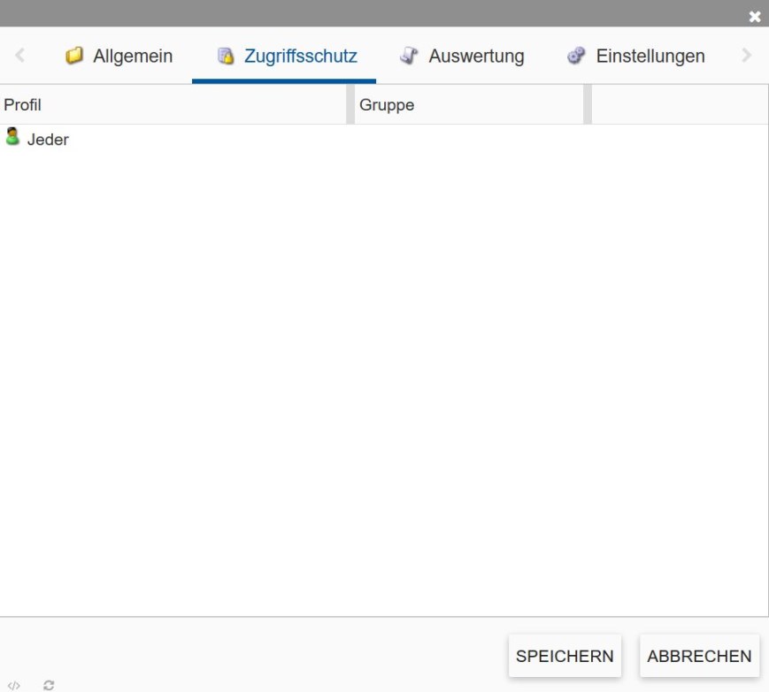769x692 pixels.
Task: Select the Jeder profile entry
Action: [49, 139]
